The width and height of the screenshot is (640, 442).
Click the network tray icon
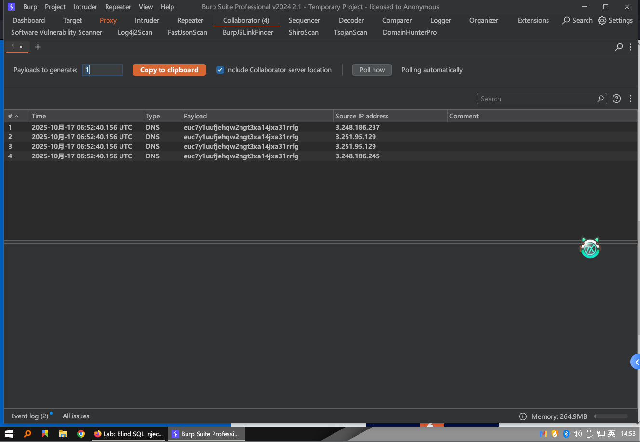tap(601, 434)
